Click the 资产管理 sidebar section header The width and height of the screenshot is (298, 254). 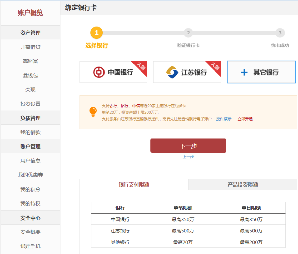(x=30, y=33)
